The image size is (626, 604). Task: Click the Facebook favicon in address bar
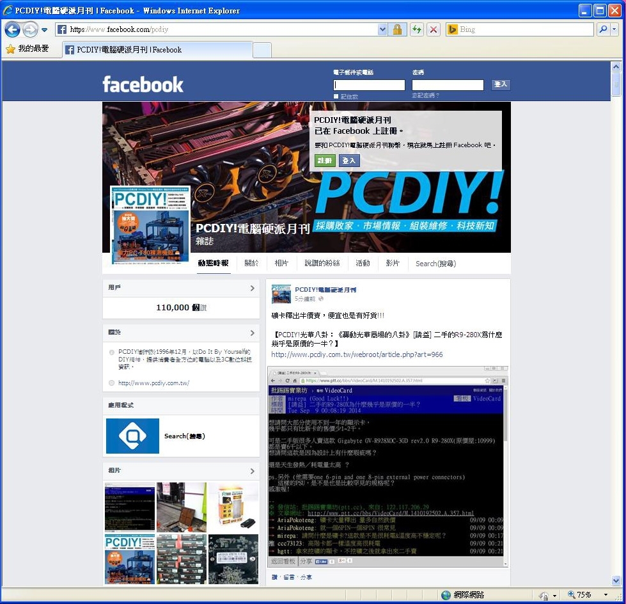pos(62,29)
